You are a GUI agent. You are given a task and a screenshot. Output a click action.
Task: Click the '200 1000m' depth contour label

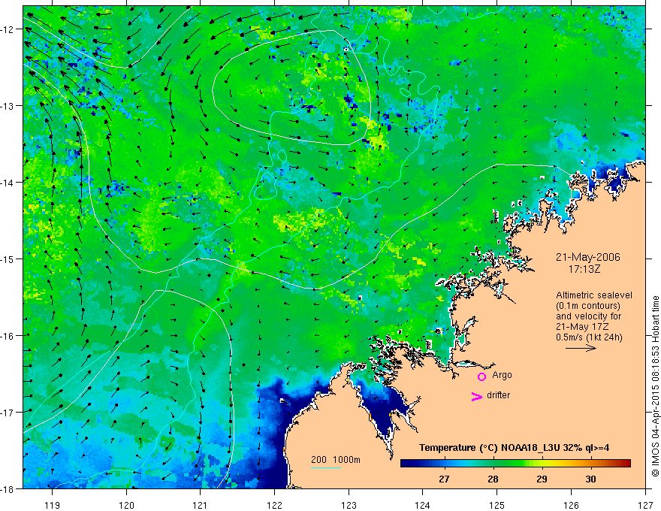(x=336, y=460)
